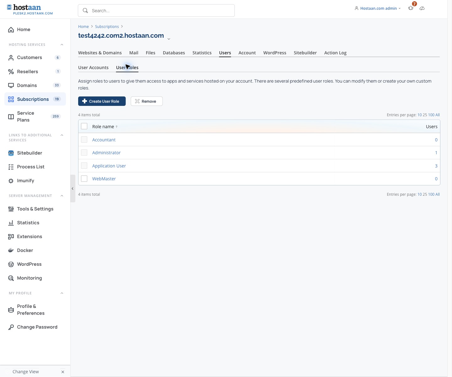Click the Home icon in sidebar
This screenshot has width=452, height=377.
coord(11,30)
